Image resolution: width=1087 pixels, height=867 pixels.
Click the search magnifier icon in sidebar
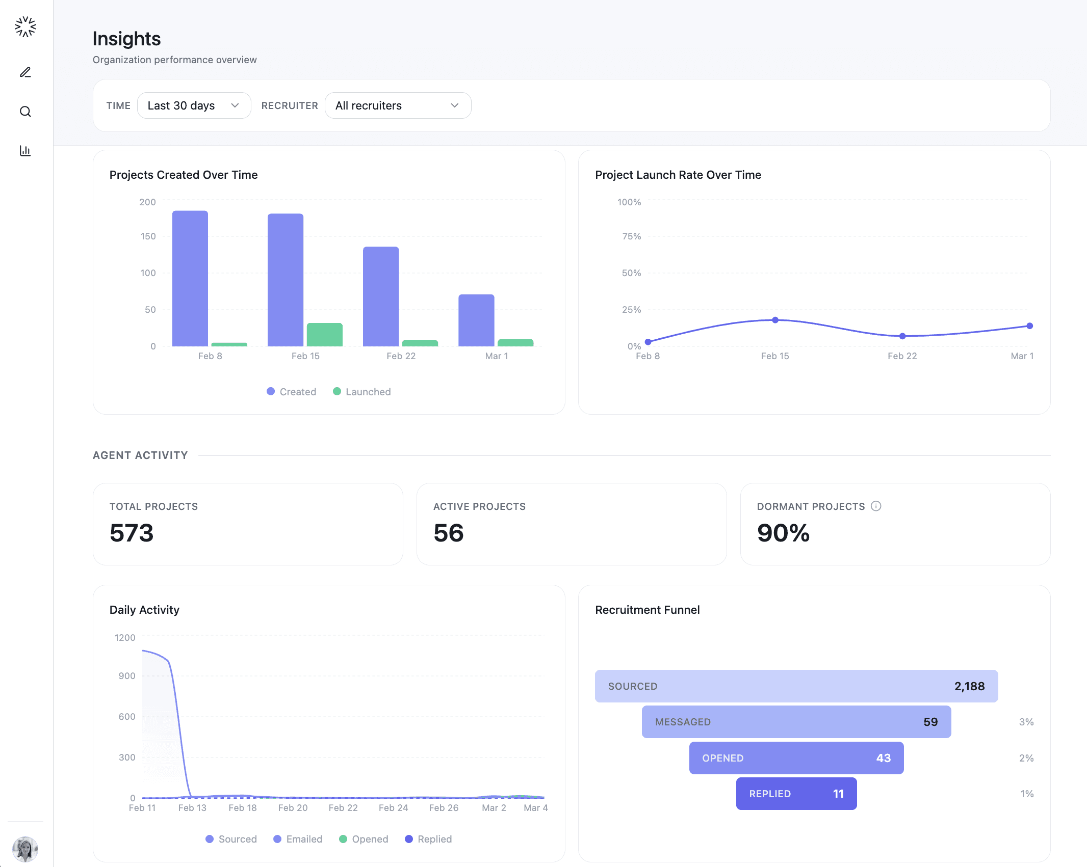pyautogui.click(x=25, y=112)
